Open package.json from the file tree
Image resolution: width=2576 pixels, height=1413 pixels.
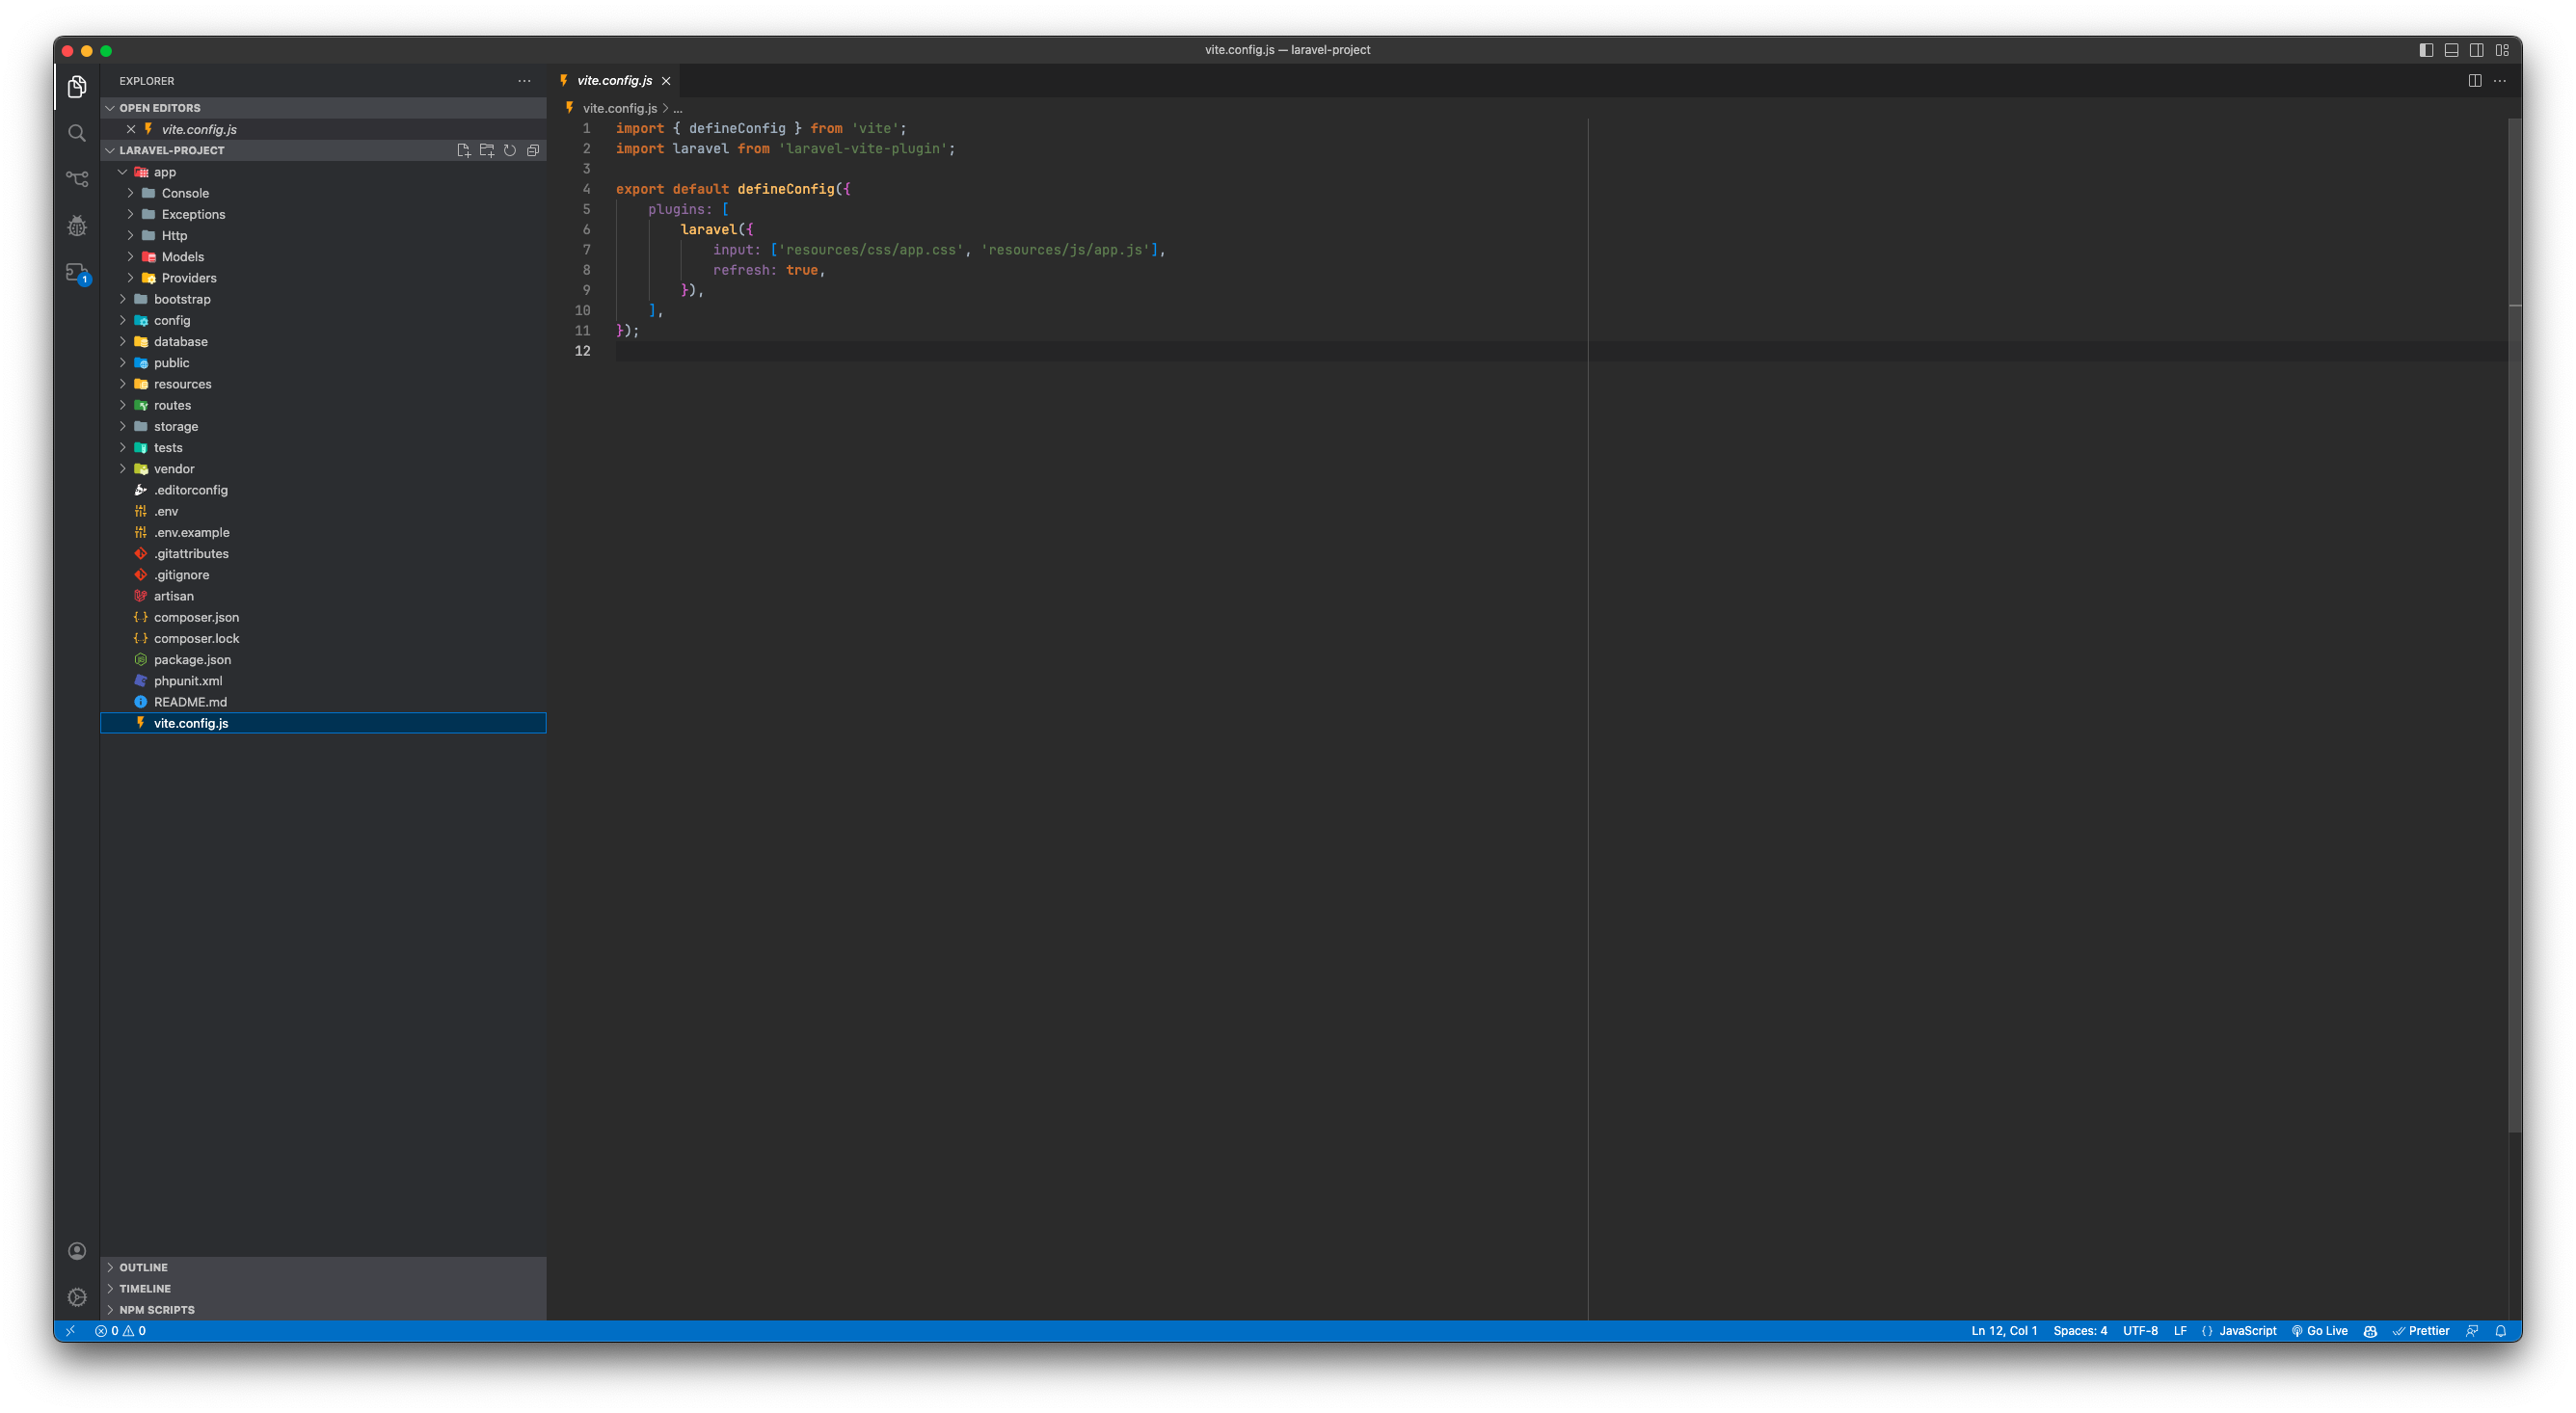pyautogui.click(x=192, y=660)
